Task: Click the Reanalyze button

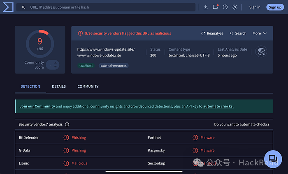Action: click(x=212, y=33)
